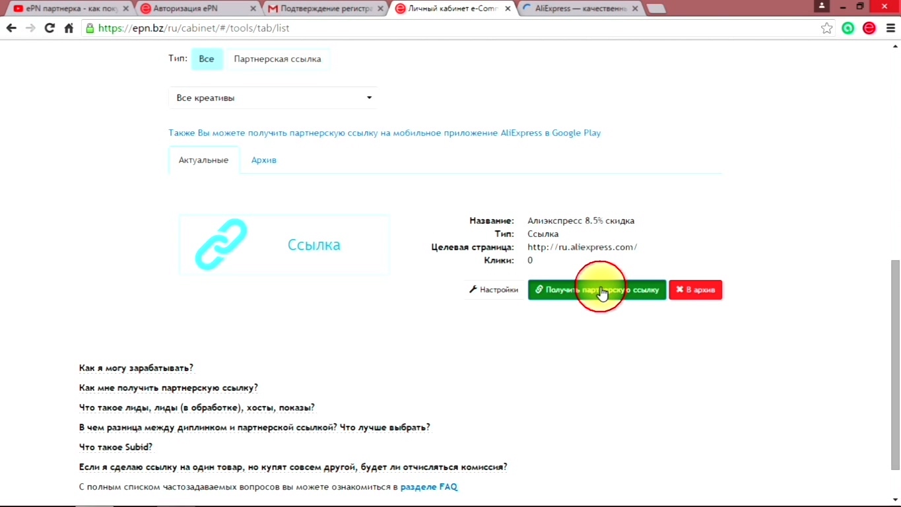Click the address bar URL field
This screenshot has height=507, width=901.
[x=455, y=28]
